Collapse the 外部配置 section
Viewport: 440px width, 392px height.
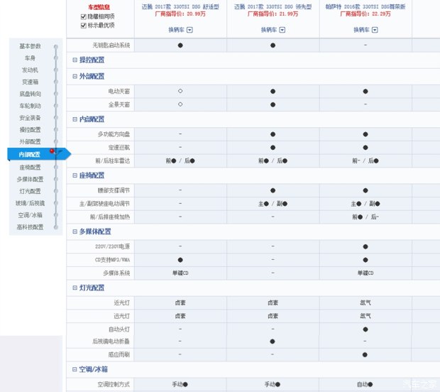pyautogui.click(x=75, y=76)
